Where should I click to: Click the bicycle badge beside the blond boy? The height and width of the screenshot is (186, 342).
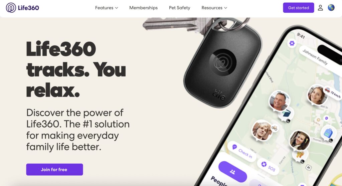pyautogui.click(x=275, y=128)
